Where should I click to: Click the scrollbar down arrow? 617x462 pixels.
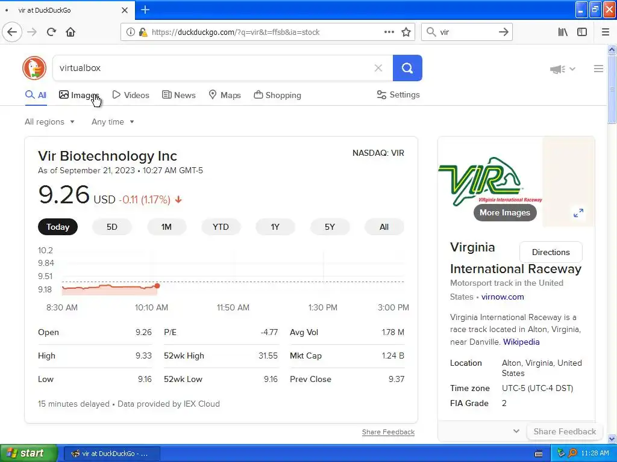point(612,439)
